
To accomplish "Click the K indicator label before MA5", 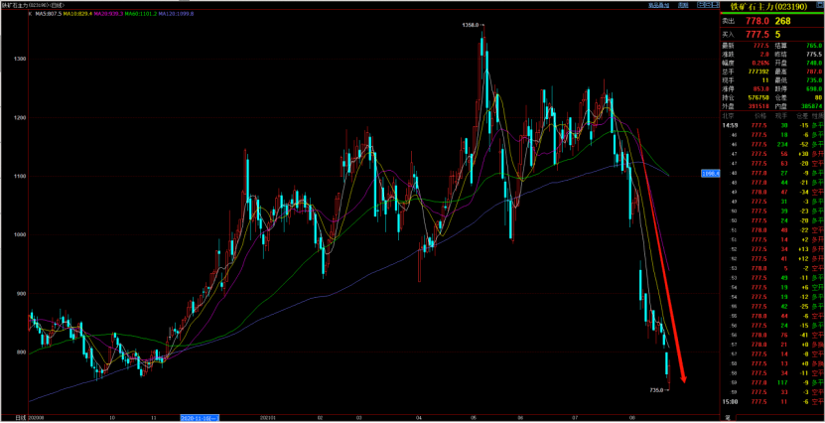I will pyautogui.click(x=30, y=14).
